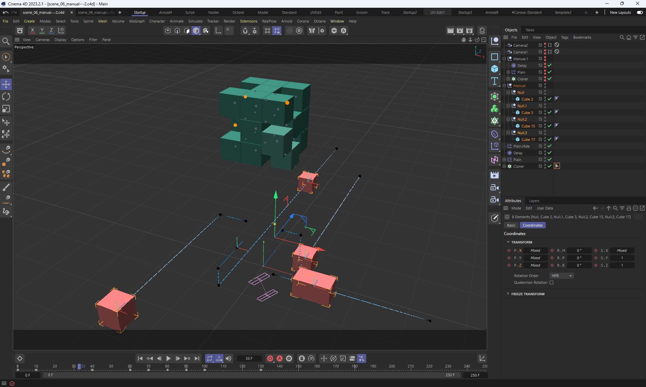Toggle the Autokeying button

(x=279, y=358)
